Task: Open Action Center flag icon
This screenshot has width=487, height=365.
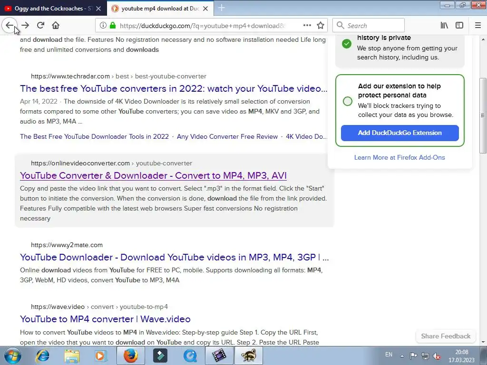Action: pos(413,355)
